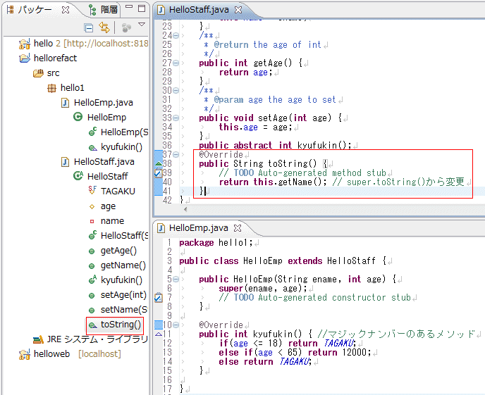Click 'super(ename, age);' on line 6
485x395 pixels.
(x=263, y=289)
